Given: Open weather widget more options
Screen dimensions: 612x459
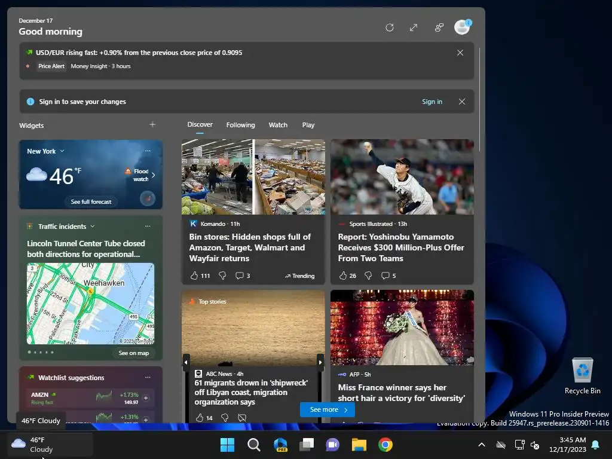Looking at the screenshot, I should click(x=148, y=151).
